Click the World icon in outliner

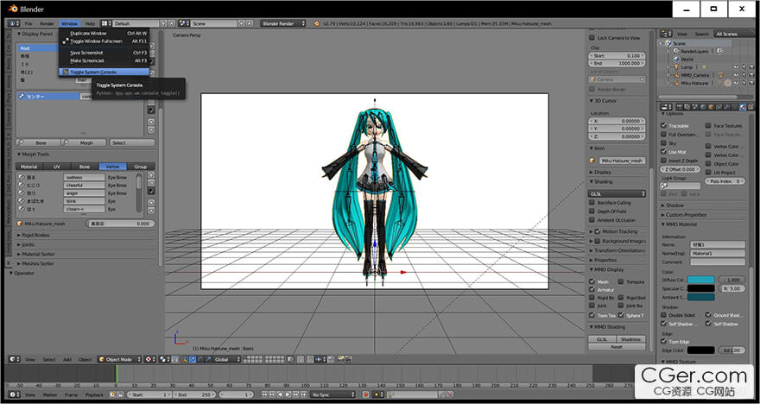pyautogui.click(x=676, y=60)
